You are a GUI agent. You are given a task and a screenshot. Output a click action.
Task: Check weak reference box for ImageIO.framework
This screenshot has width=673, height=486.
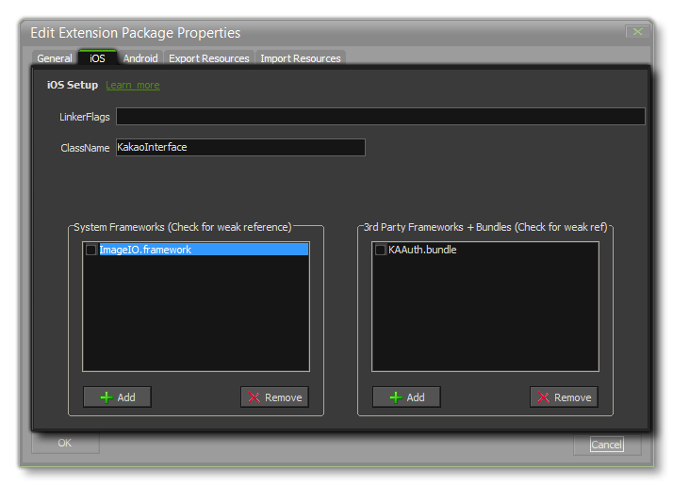coord(91,250)
